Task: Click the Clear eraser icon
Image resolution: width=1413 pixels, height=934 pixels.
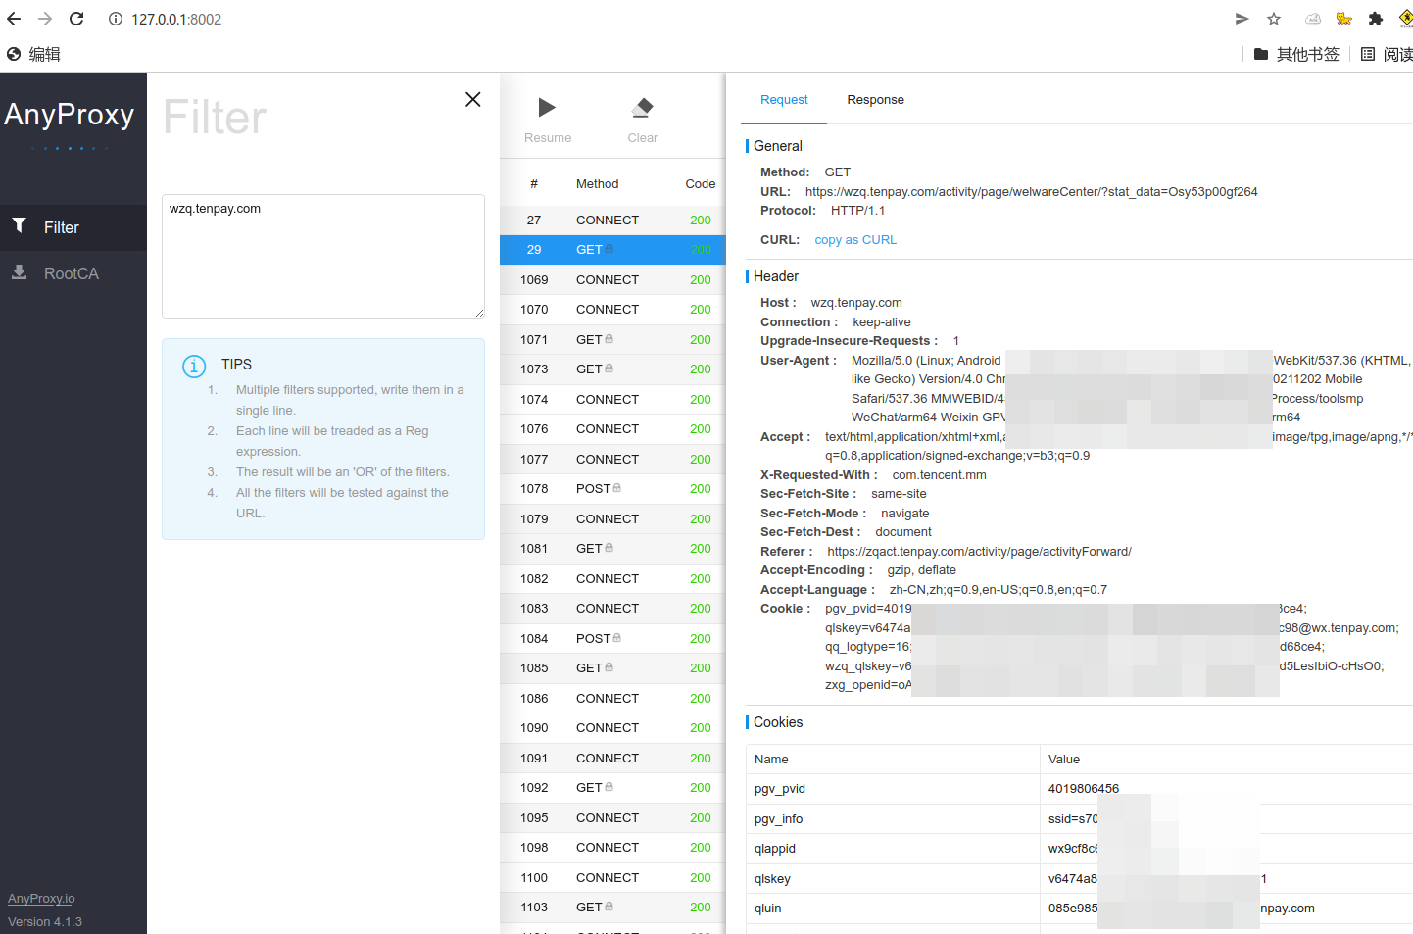Action: tap(643, 107)
